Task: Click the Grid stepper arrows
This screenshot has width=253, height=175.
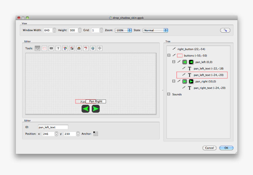Action: pos(101,30)
